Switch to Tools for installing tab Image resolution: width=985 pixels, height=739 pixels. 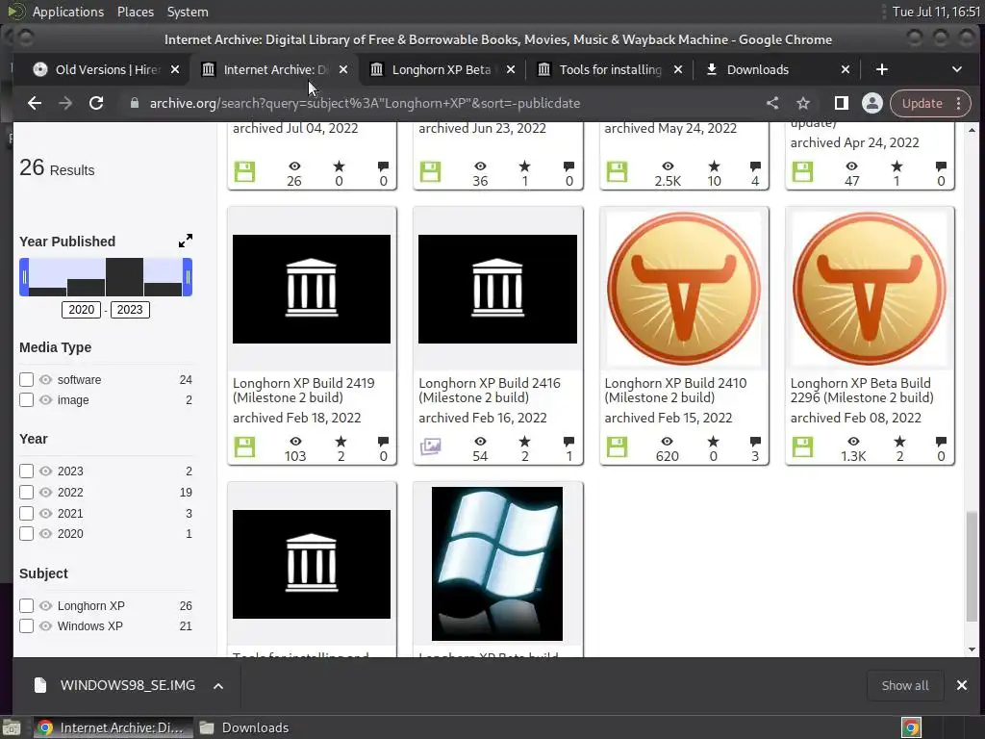609,69
